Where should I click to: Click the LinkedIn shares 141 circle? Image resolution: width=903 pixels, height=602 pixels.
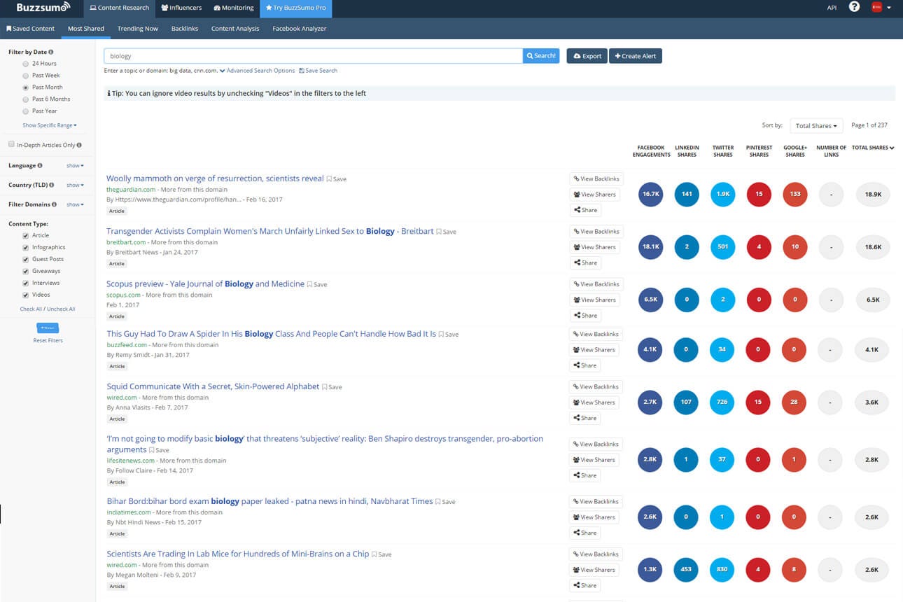tap(687, 194)
